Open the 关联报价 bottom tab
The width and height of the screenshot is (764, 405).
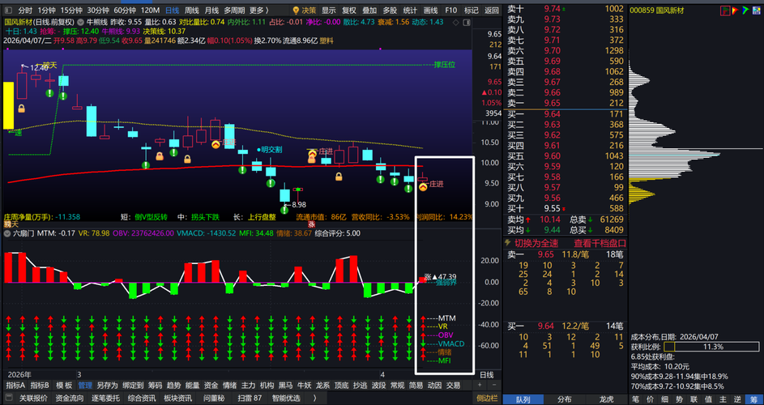(33, 399)
